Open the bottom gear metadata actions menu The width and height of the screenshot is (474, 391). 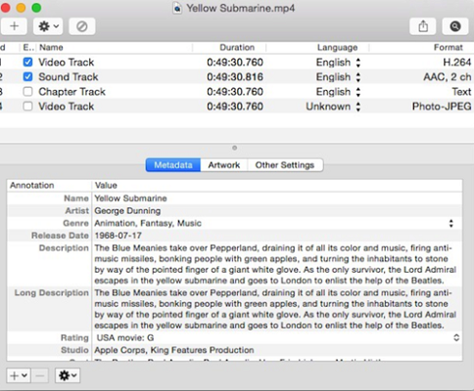tap(68, 375)
